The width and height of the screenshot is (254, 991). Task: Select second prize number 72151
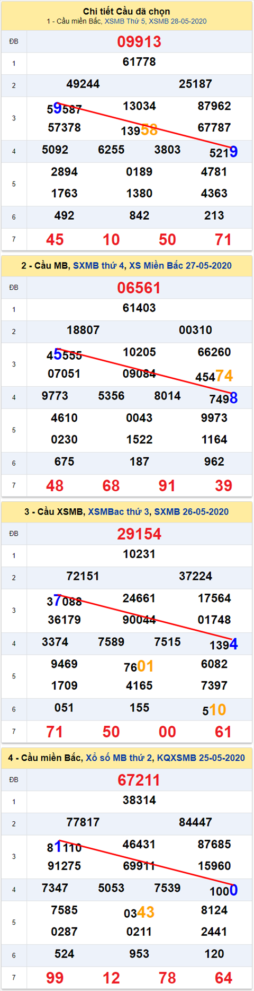[x=83, y=576]
